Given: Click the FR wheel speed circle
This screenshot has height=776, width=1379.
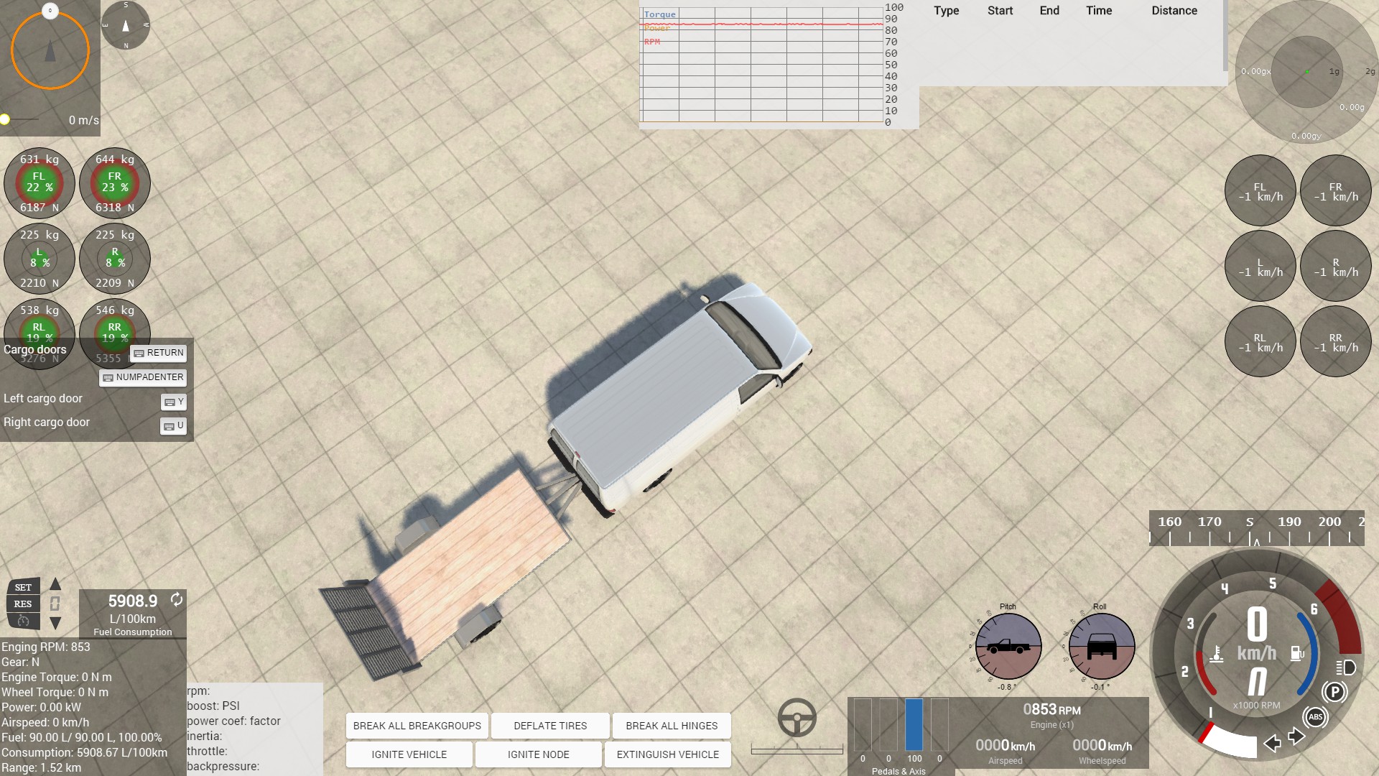Looking at the screenshot, I should [x=1336, y=190].
